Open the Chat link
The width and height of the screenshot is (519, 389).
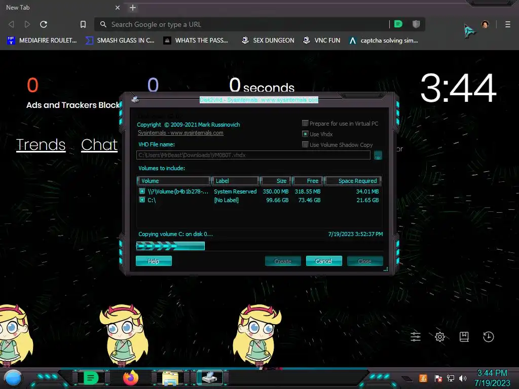(99, 144)
